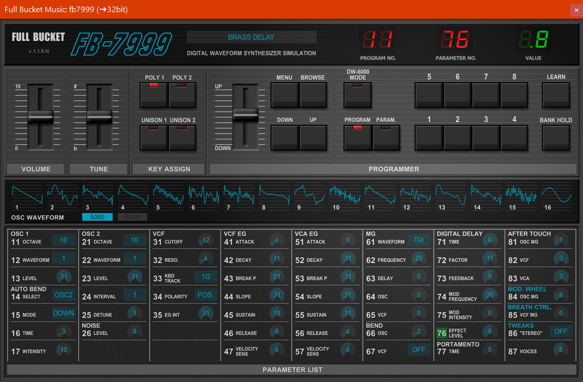
Task: Click the Volume slider handle
Action: click(41, 117)
